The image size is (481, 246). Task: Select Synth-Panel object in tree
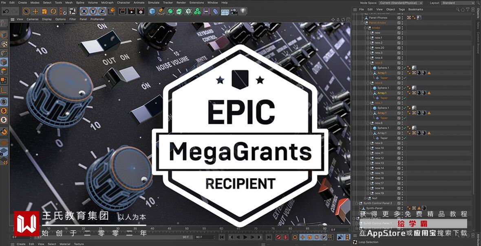pyautogui.click(x=374, y=208)
